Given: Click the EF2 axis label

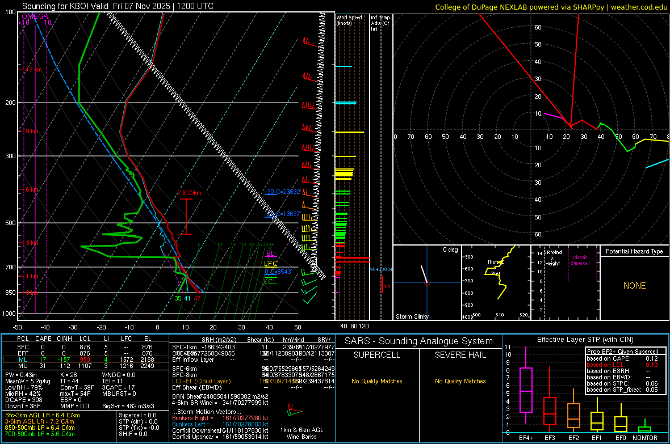Looking at the screenshot, I should 573,438.
